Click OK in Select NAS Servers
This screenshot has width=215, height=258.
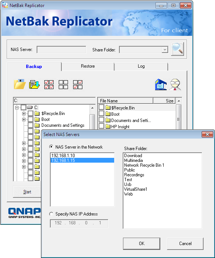(141, 244)
